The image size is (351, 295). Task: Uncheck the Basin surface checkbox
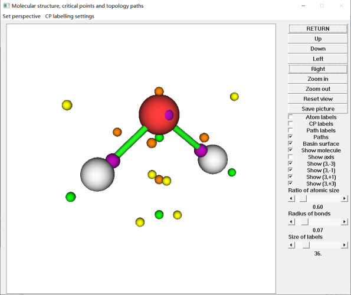[290, 143]
